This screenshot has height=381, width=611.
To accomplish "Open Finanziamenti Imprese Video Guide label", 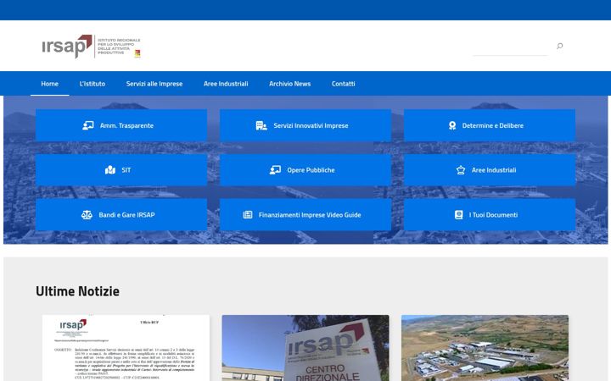I will click(x=310, y=214).
